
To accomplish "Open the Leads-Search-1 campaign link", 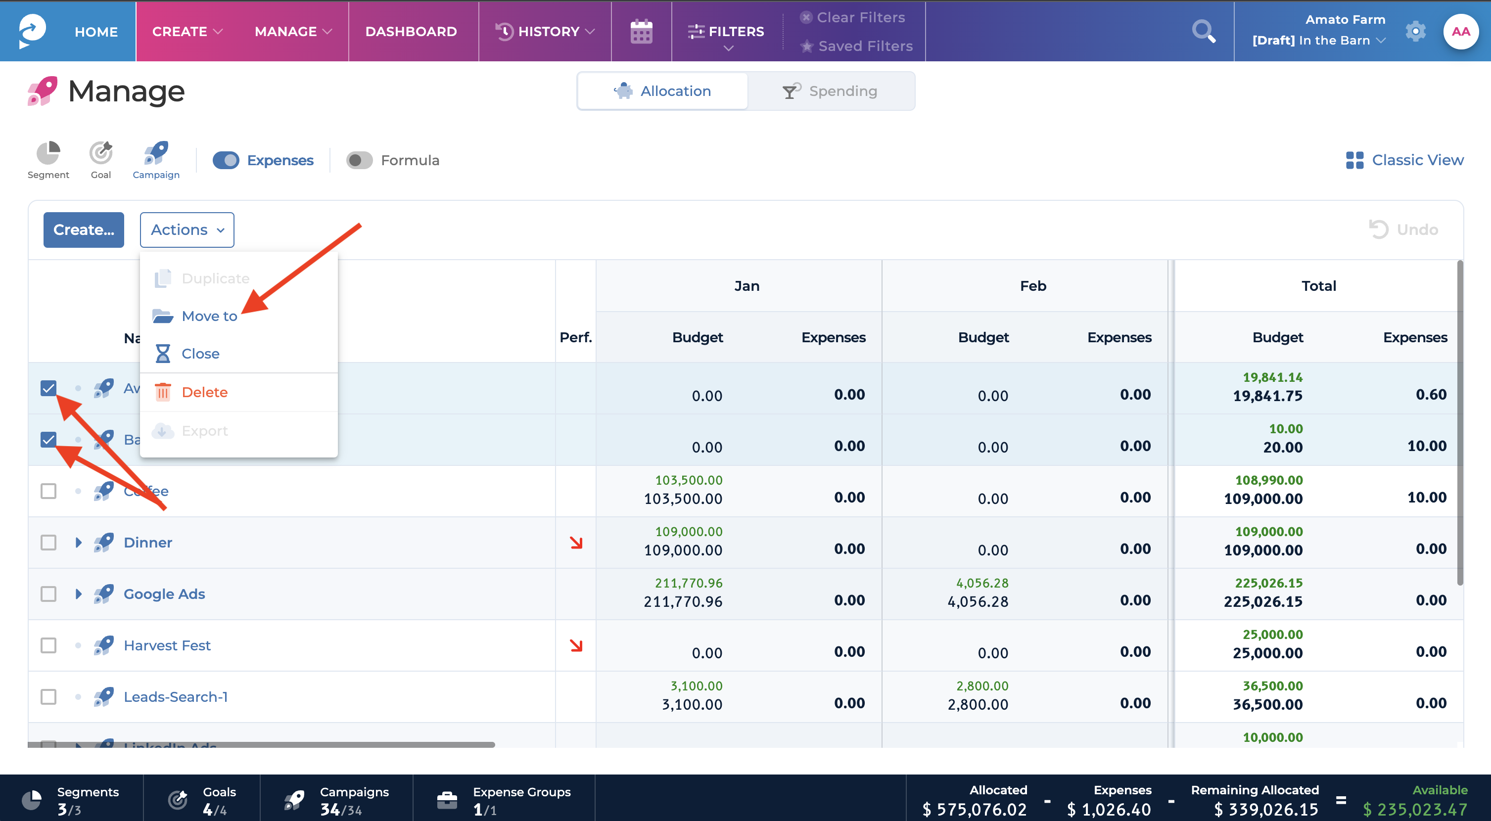I will tap(176, 697).
